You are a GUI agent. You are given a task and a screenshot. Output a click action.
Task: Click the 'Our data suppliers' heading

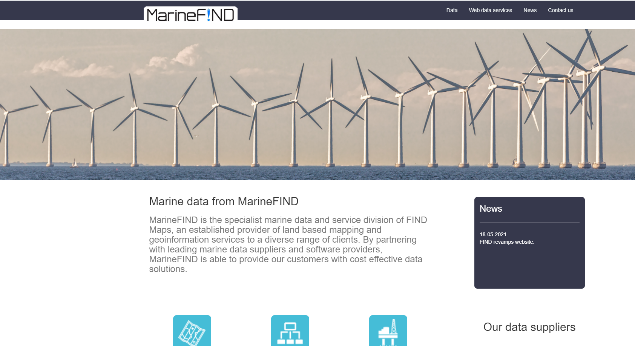(x=529, y=327)
